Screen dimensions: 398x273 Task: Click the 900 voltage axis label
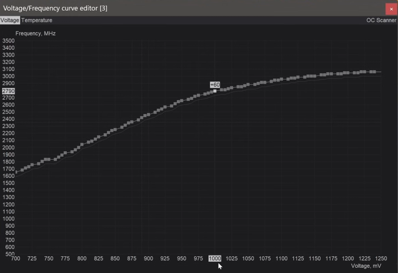(149, 259)
